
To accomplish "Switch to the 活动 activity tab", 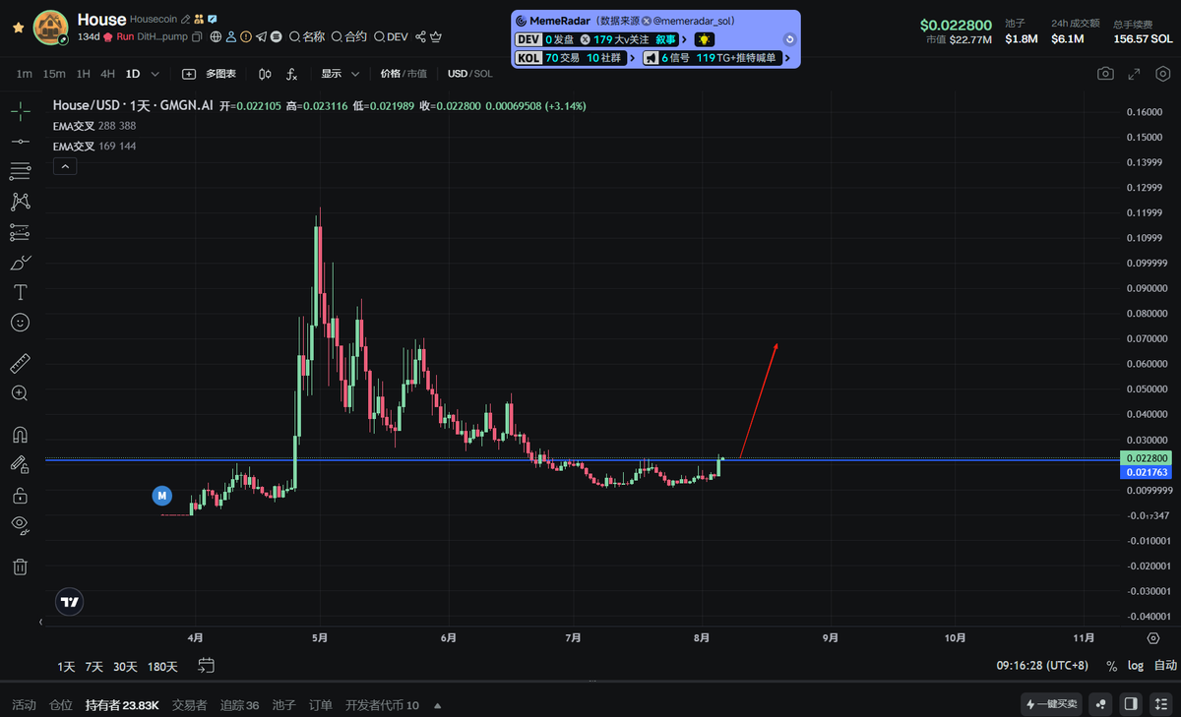I will point(24,705).
